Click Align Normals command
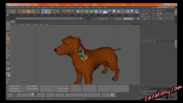 coord(63,91)
